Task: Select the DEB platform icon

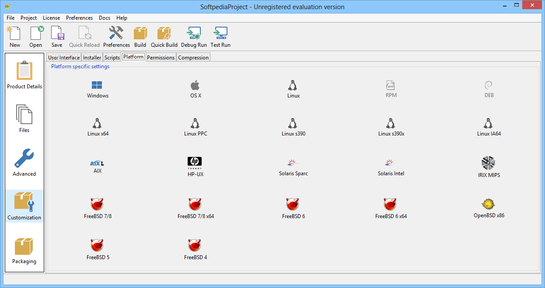Action: coord(489,89)
